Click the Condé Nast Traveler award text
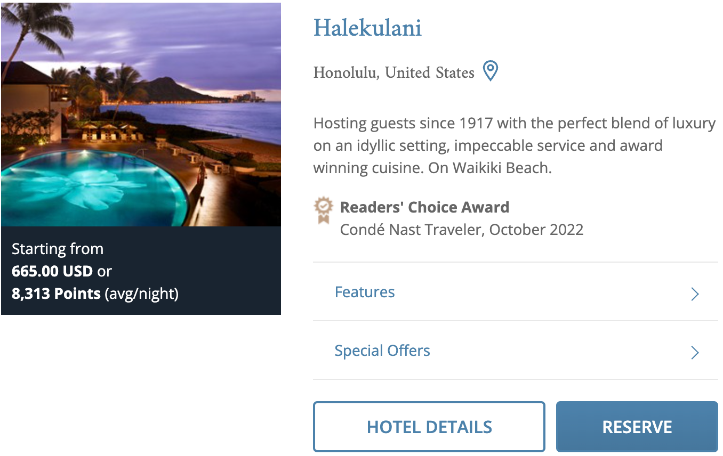The width and height of the screenshot is (723, 456). (462, 230)
